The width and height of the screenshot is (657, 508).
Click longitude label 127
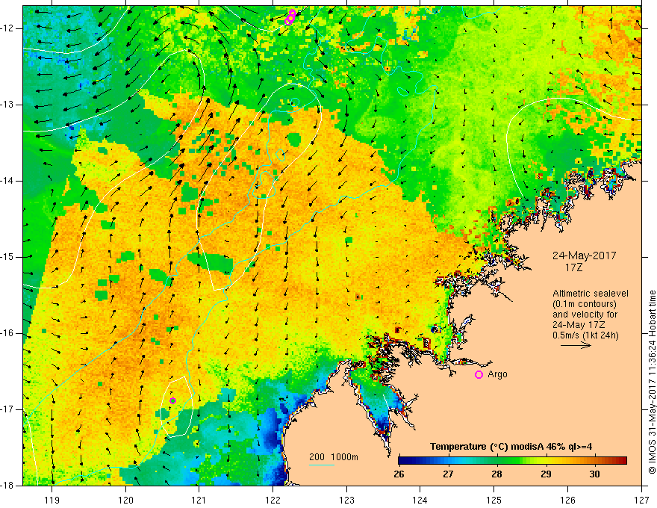641,500
